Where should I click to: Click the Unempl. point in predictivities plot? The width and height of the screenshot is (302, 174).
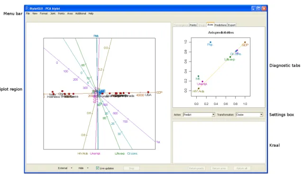click(202, 82)
